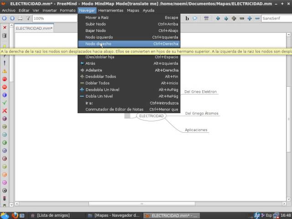The width and height of the screenshot is (292, 219).
Task: Open the zoom 100% combo box
Action: click(55, 18)
